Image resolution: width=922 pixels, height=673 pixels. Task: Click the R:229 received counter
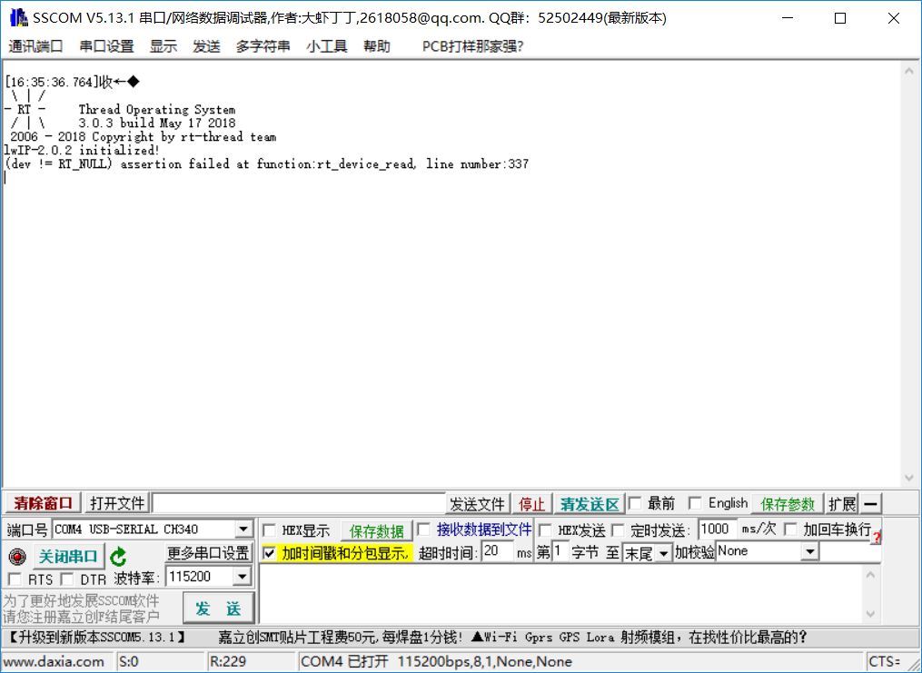(x=228, y=662)
